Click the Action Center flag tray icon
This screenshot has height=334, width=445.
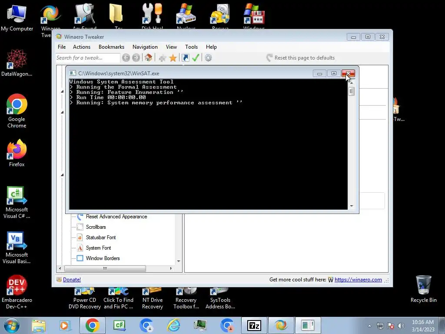point(391,326)
